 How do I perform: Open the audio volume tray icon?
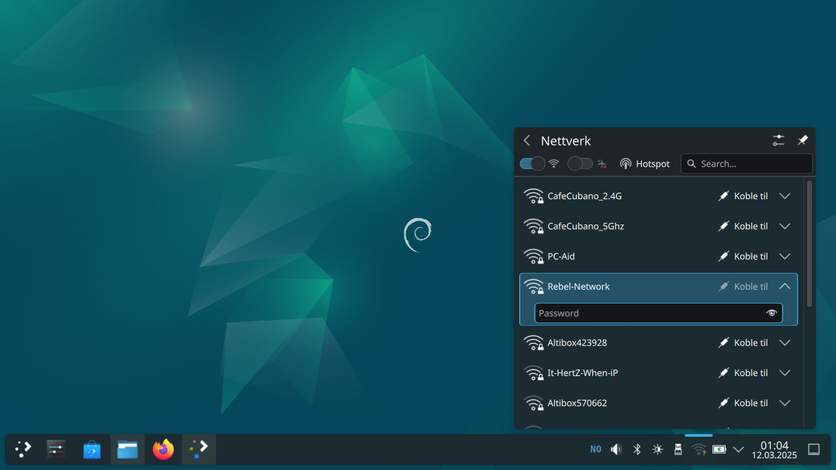(x=616, y=449)
